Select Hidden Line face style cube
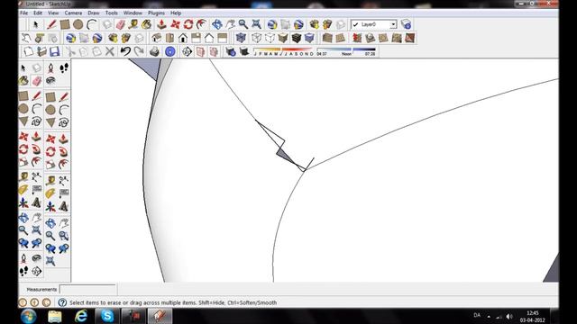This screenshot has width=577, height=324. pyautogui.click(x=270, y=38)
